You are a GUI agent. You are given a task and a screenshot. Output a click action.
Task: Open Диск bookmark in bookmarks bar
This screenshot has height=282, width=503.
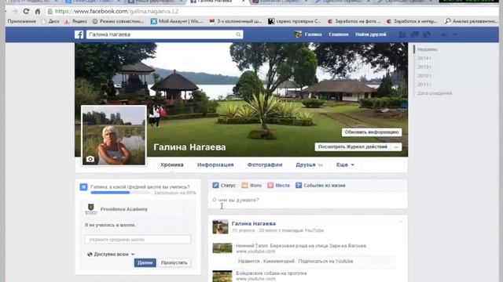point(50,21)
